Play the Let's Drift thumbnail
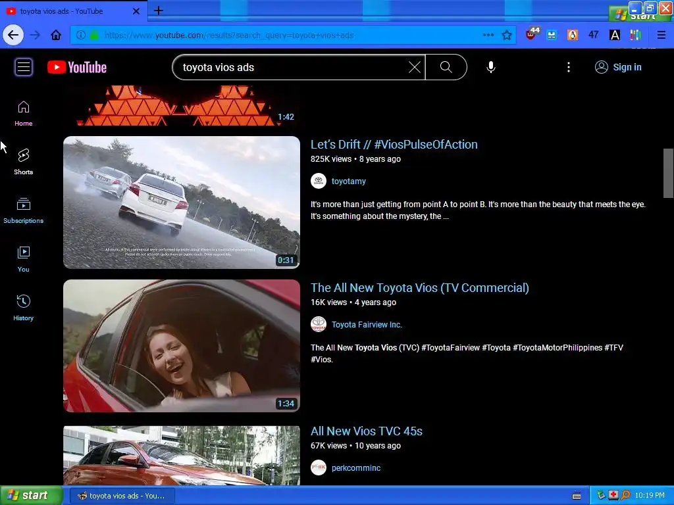The width and height of the screenshot is (674, 505). (x=182, y=203)
